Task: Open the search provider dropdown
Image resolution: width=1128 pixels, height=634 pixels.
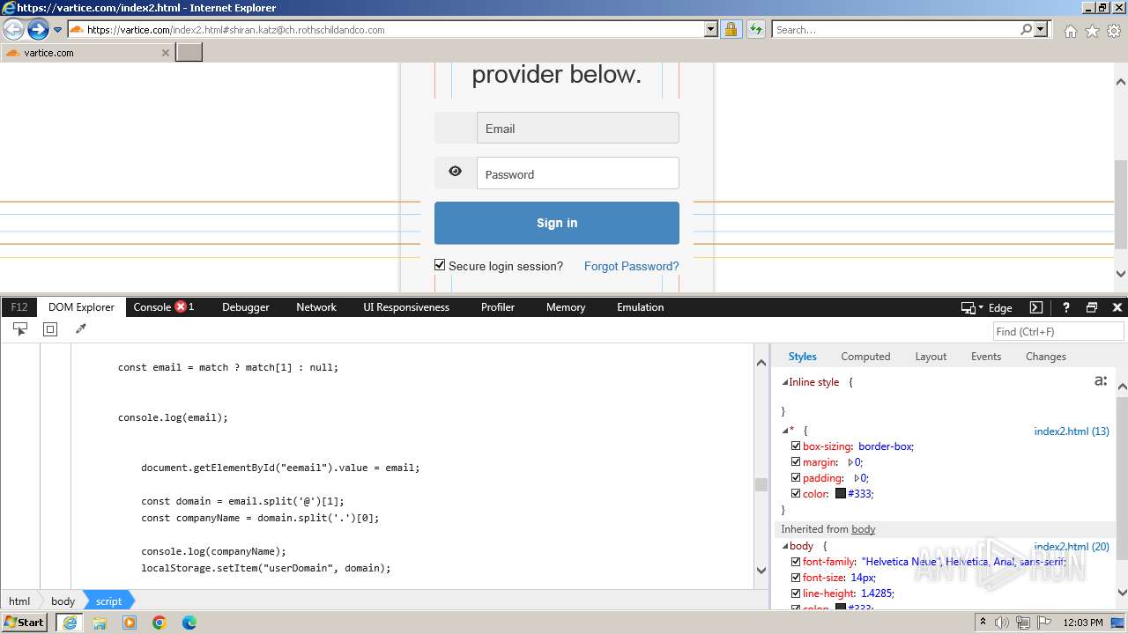Action: [x=1041, y=30]
